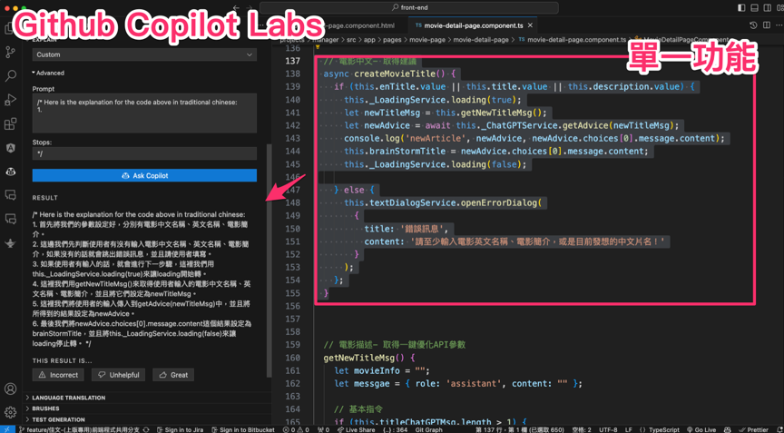Open the Manage gear settings icon
Screen dimensions: 784x433
[x=10, y=412]
